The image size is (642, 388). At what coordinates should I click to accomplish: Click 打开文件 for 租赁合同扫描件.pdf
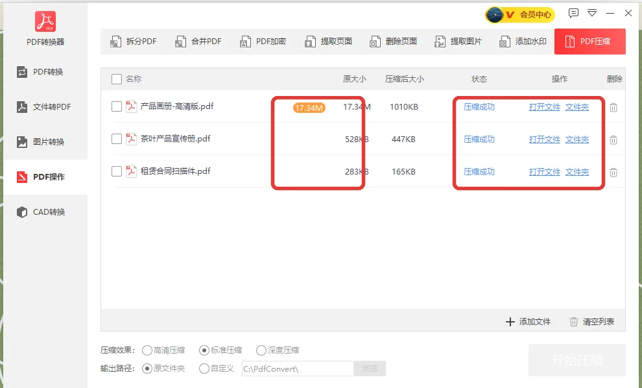point(545,172)
